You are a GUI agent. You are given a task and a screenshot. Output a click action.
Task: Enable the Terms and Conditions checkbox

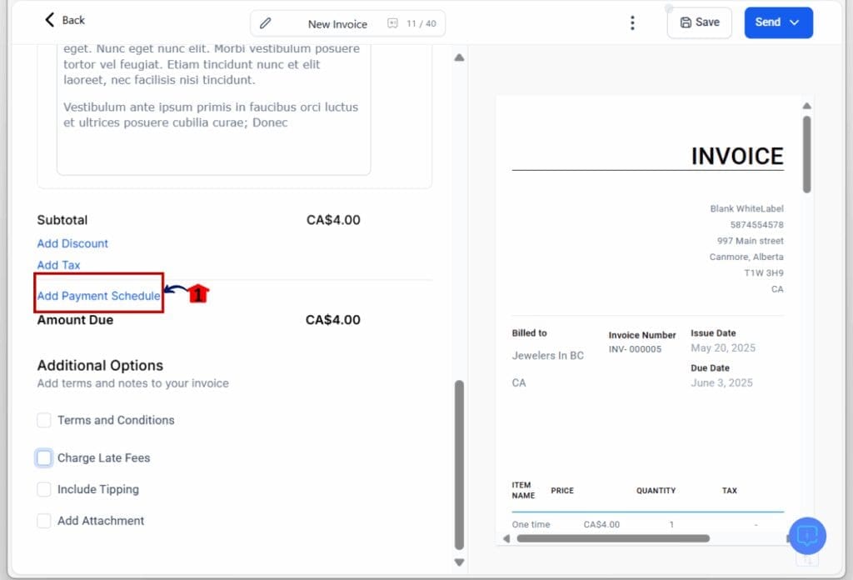click(x=44, y=420)
